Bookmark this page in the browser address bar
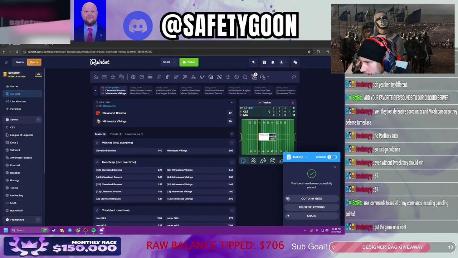The height and width of the screenshot is (258, 458). (309, 52)
